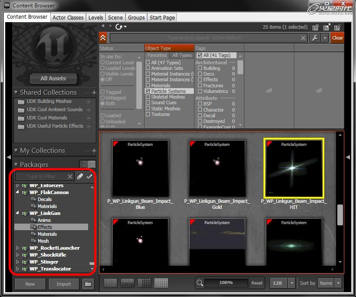Expand the WP_ShockRifle package
This screenshot has width=356, height=297.
point(17,255)
